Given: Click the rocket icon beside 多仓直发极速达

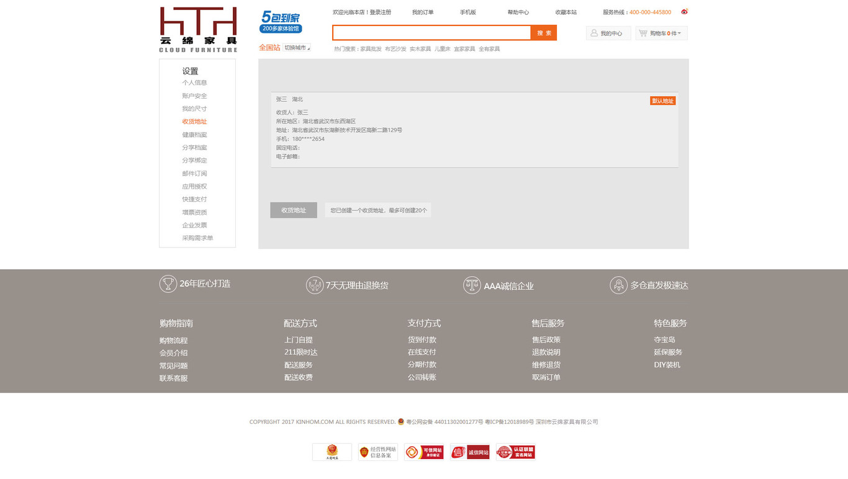Looking at the screenshot, I should tap(618, 285).
